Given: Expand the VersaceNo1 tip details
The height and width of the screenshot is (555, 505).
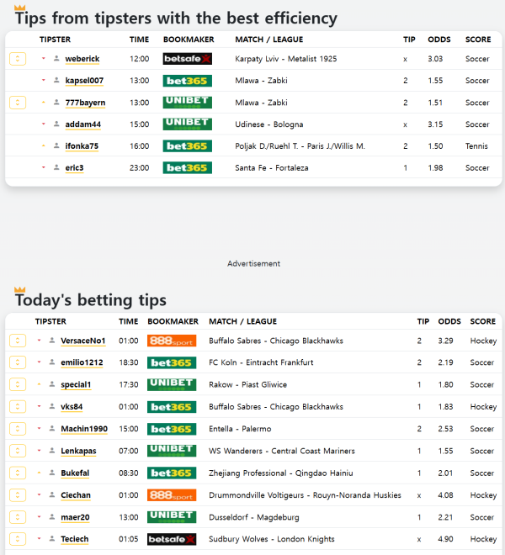Looking at the screenshot, I should 18,341.
